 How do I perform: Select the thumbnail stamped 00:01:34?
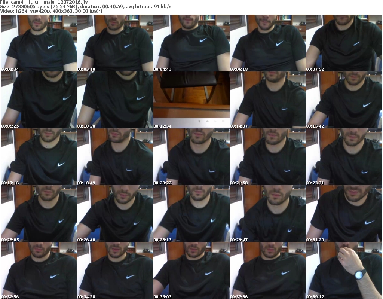[39, 43]
